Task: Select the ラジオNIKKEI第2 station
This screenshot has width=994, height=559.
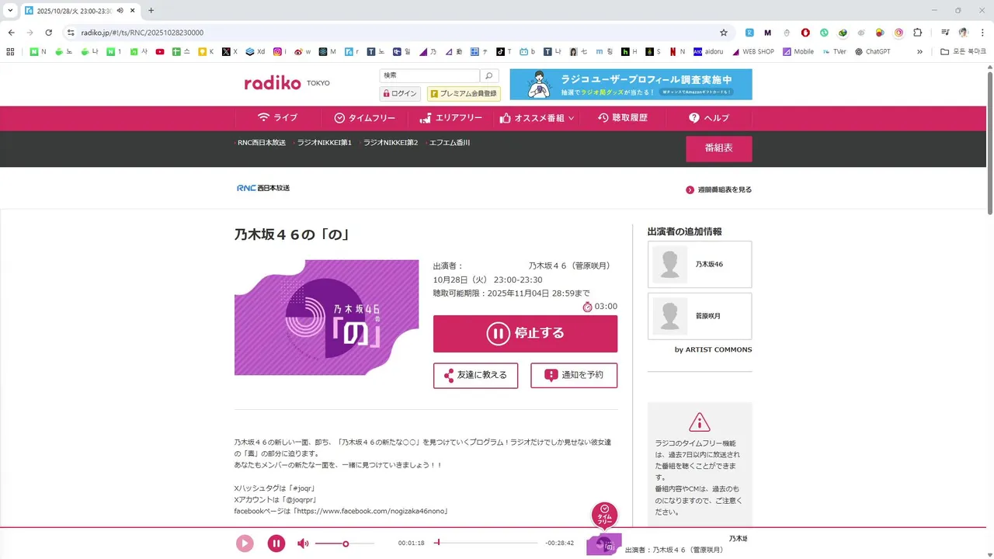Action: click(390, 143)
